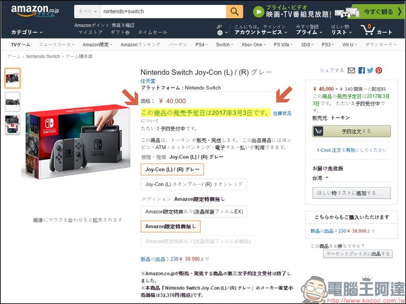Open the ギフト券 link
Viewport: 406px width, 304px height.
(120, 32)
